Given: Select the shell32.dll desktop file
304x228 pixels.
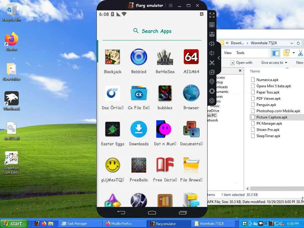Looking at the screenshot, I should coord(12,131).
